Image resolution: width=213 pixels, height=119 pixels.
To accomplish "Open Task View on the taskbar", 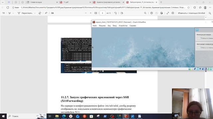I will pyautogui.click(x=50, y=116).
